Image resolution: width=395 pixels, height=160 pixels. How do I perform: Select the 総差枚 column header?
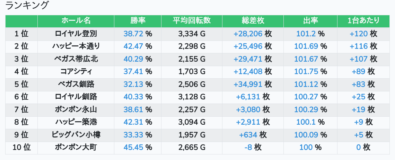253,21
